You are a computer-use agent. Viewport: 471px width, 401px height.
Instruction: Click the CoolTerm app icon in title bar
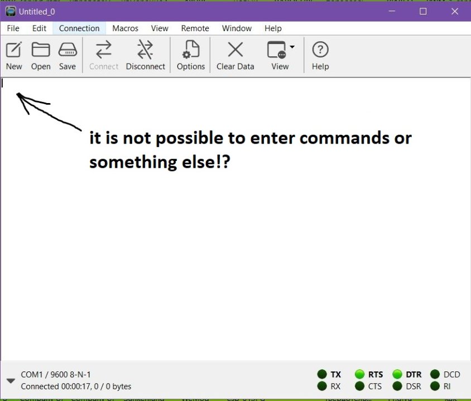[11, 11]
